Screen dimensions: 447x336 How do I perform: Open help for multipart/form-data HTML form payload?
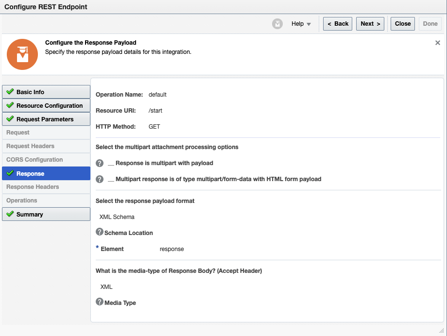coord(100,179)
